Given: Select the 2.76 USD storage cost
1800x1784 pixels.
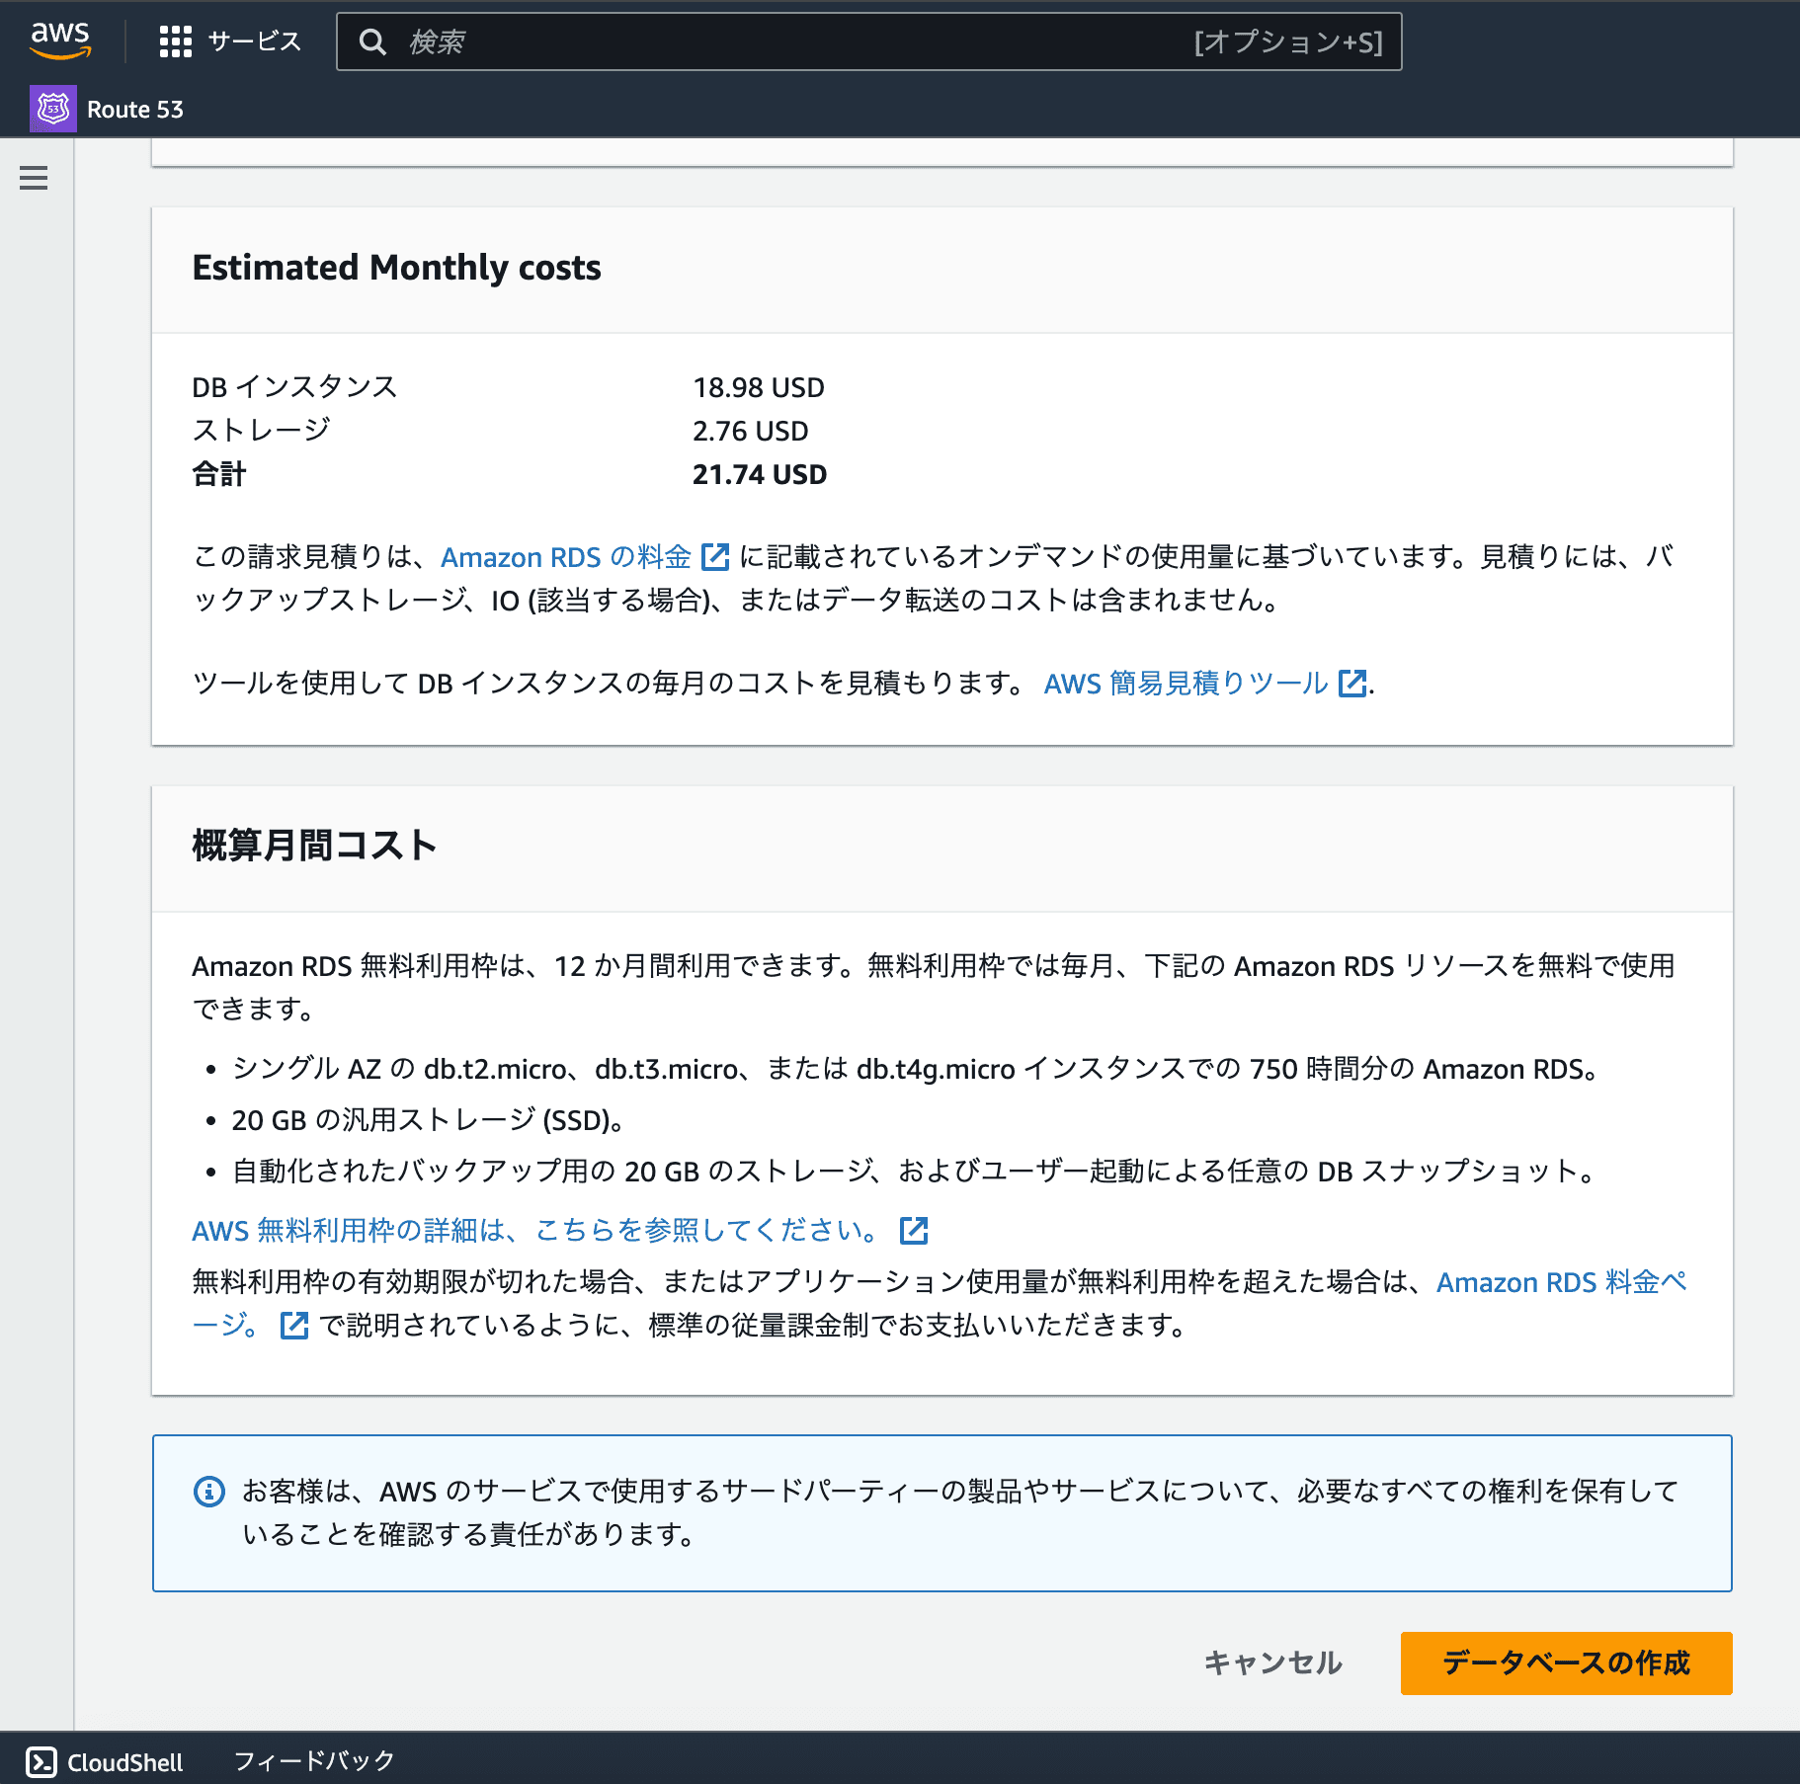Looking at the screenshot, I should click(x=751, y=431).
